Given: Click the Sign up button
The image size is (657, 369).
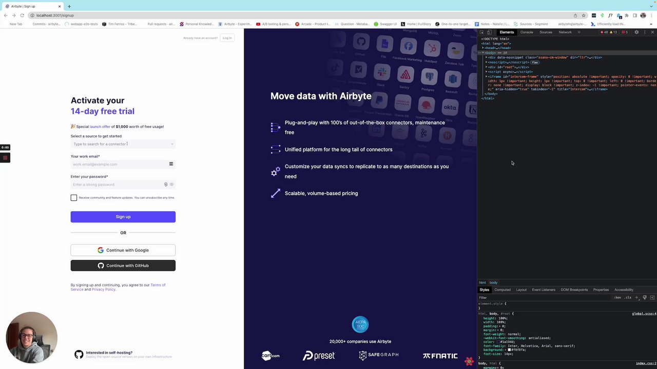Looking at the screenshot, I should click(x=123, y=217).
